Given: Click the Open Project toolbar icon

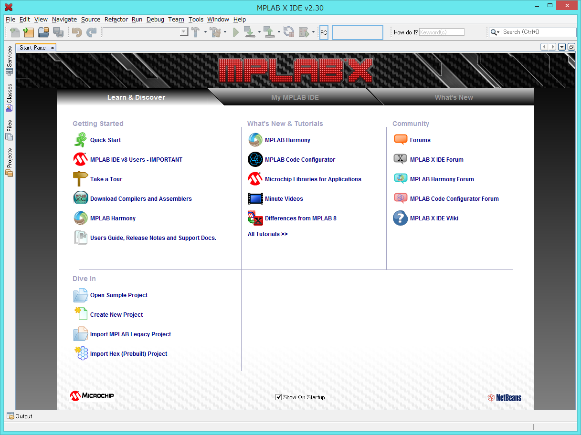Looking at the screenshot, I should 43,32.
